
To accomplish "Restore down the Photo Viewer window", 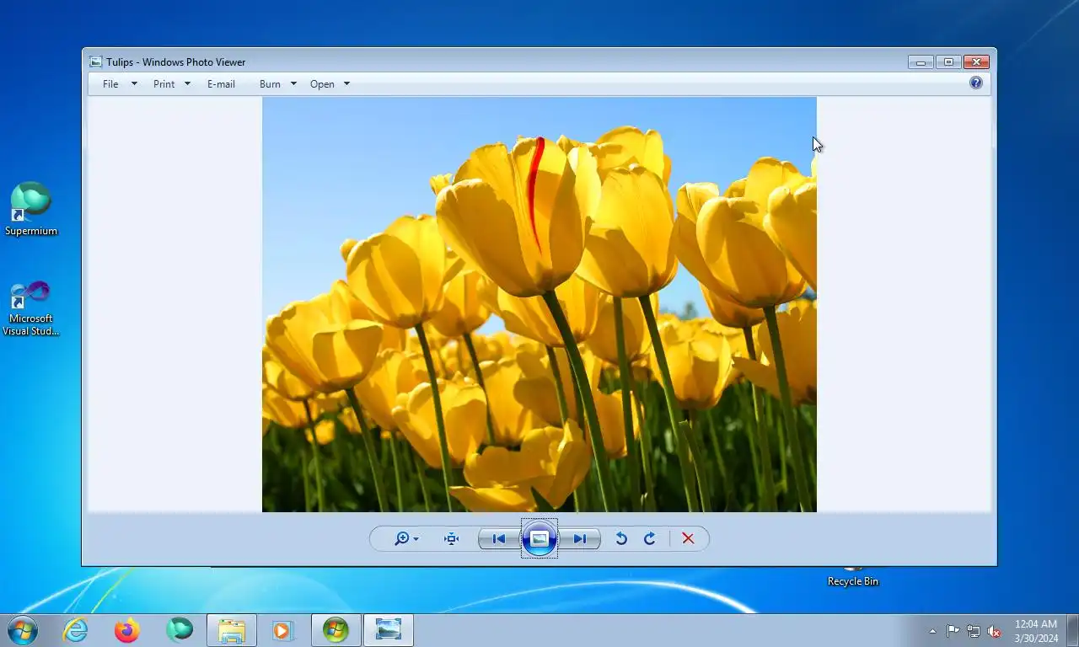I will pos(948,61).
